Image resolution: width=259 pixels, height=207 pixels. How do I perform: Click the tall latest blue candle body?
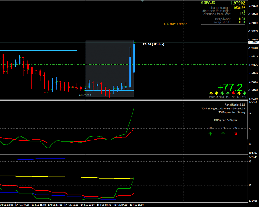tap(134, 58)
